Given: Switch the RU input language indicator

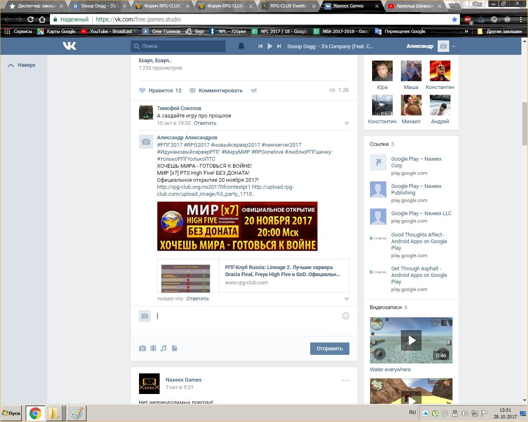Looking at the screenshot, I should [x=412, y=413].
